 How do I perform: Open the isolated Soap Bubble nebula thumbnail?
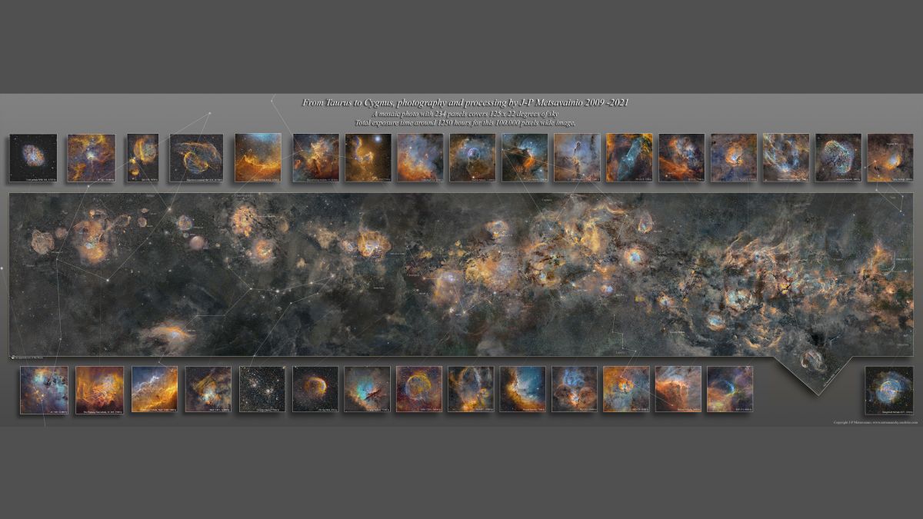888,390
